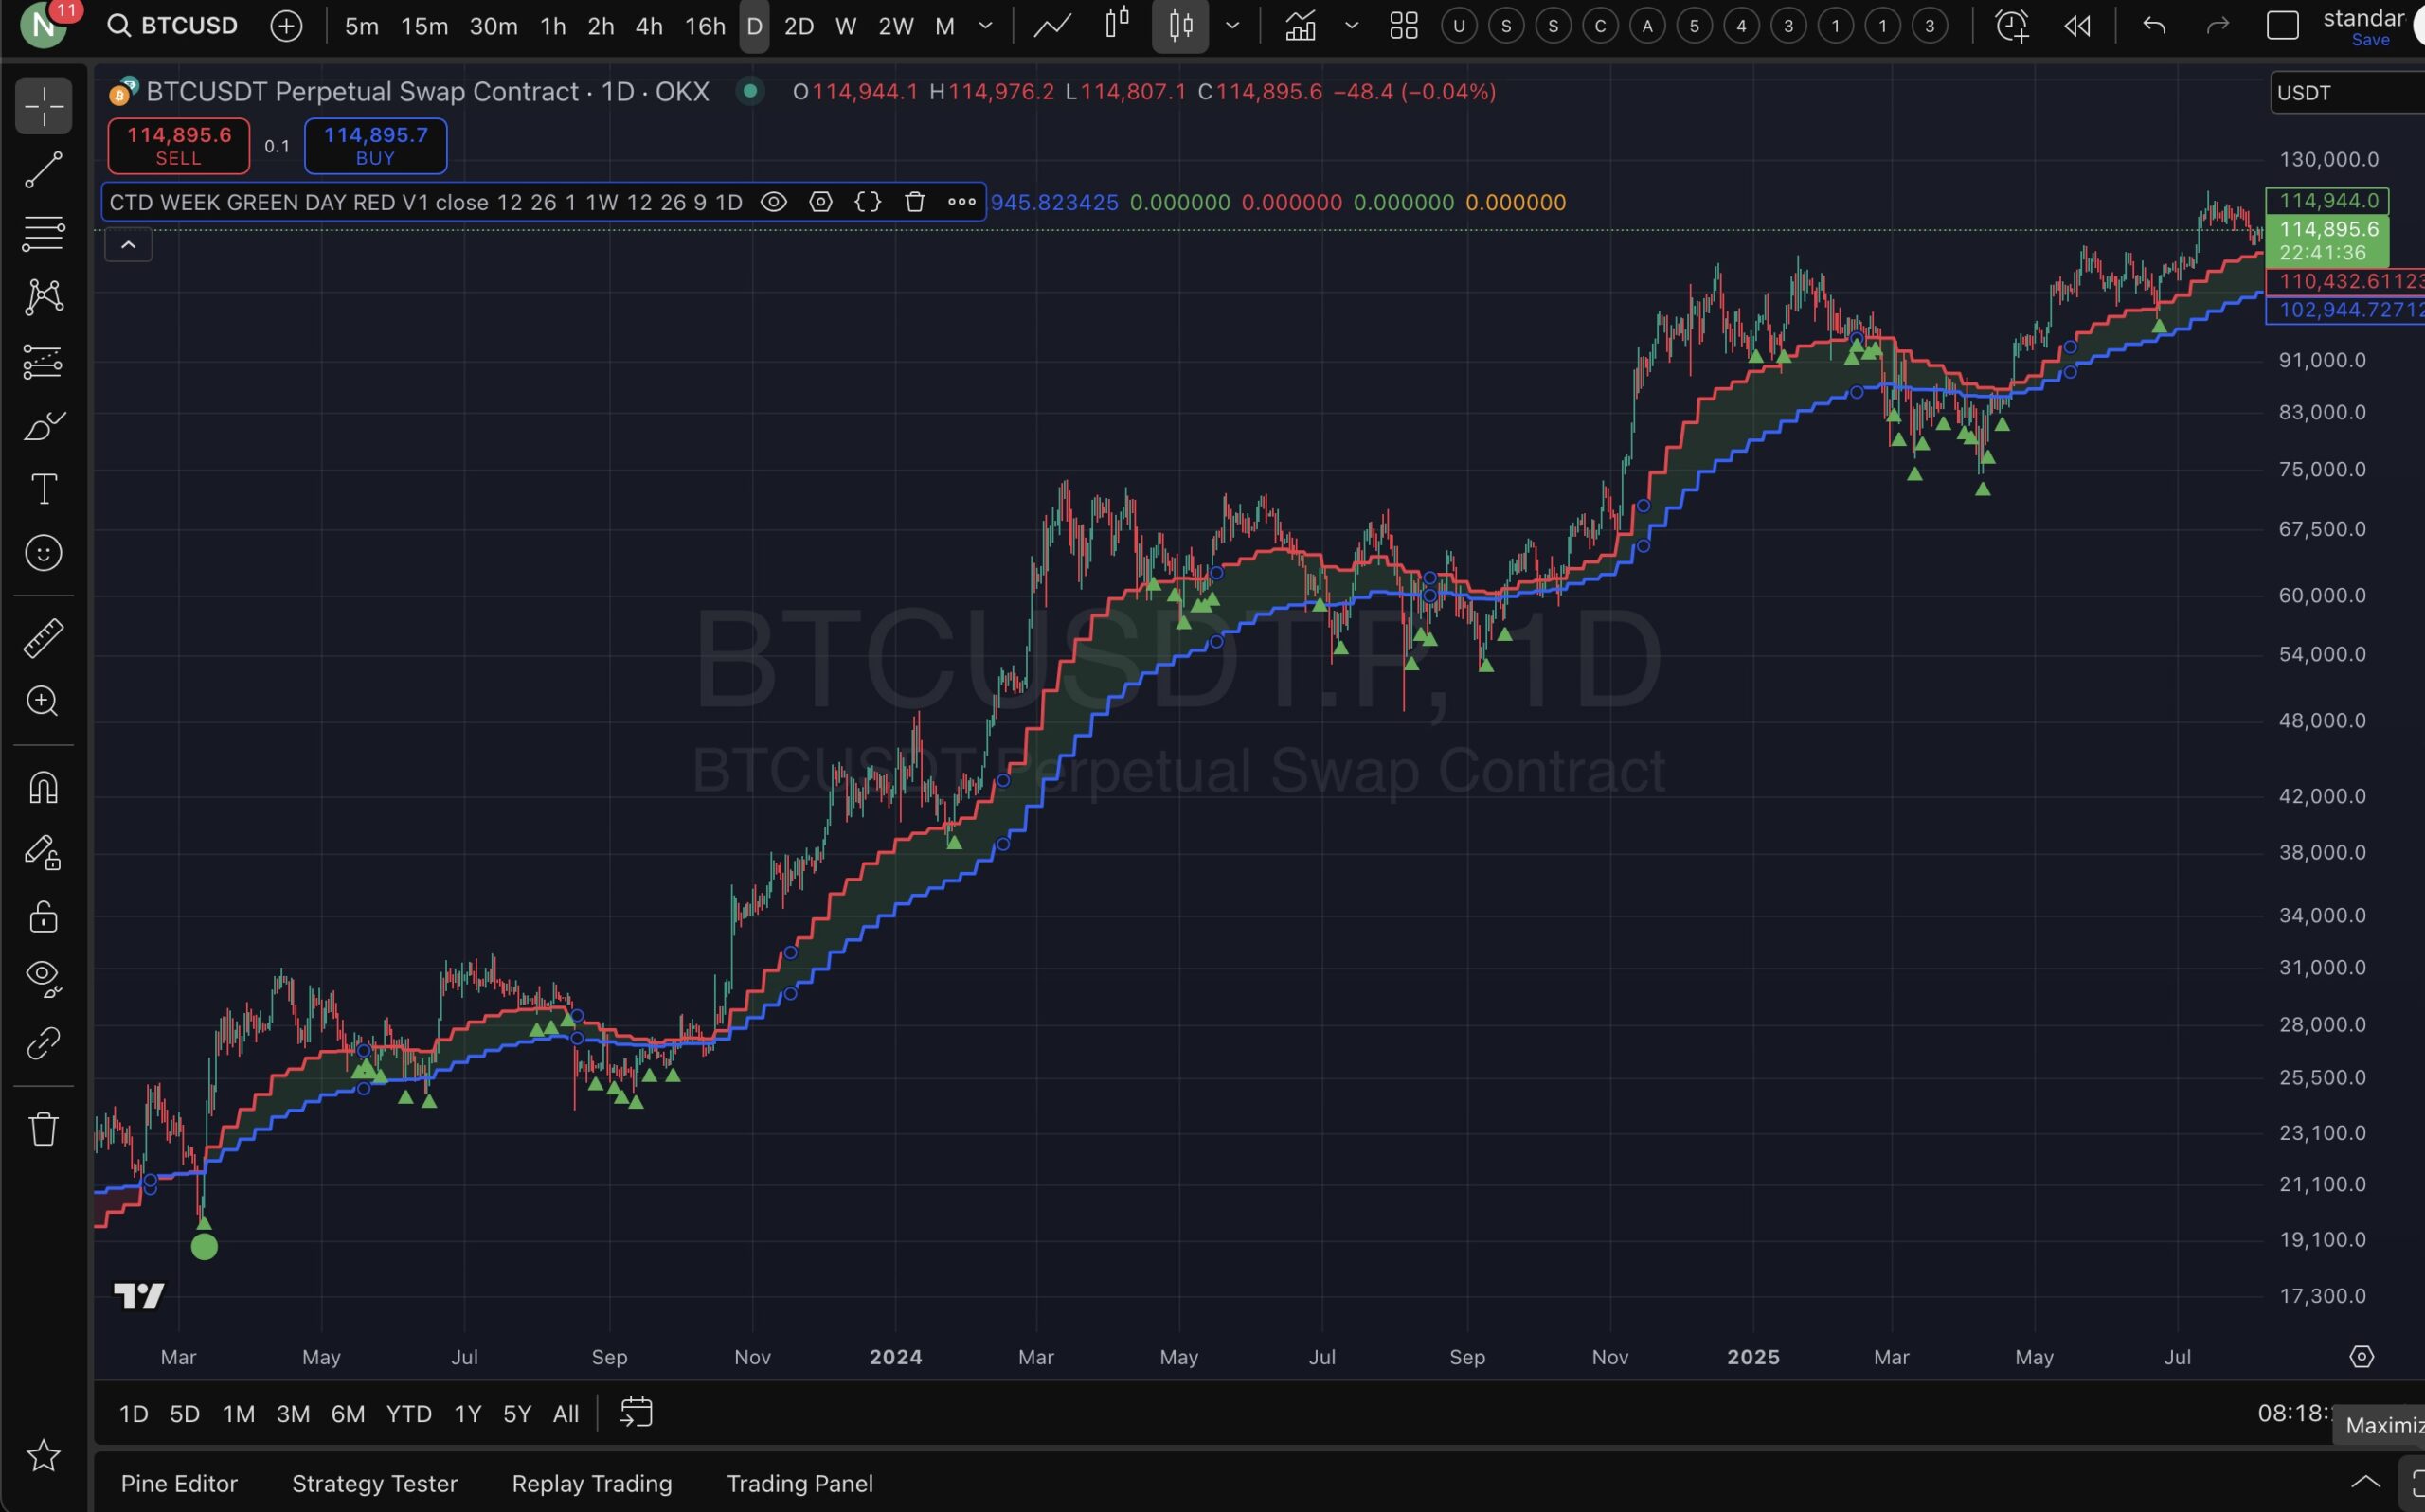
Task: Select the measure ruler tool
Action: point(43,637)
